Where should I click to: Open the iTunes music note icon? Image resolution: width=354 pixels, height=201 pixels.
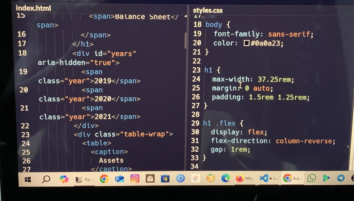coord(195,178)
